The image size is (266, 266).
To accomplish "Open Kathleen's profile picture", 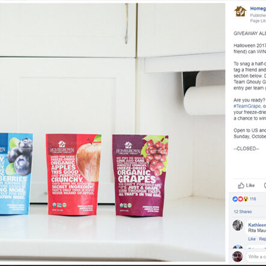I will tap(238, 225).
